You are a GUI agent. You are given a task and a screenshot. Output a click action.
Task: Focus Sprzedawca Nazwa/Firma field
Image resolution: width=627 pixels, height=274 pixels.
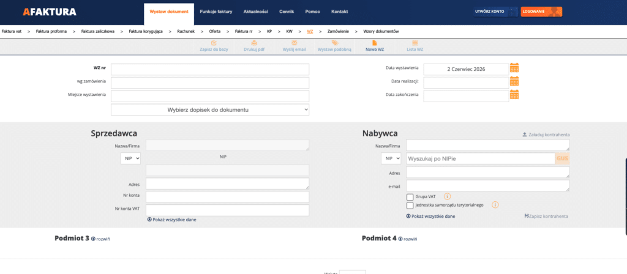point(228,145)
